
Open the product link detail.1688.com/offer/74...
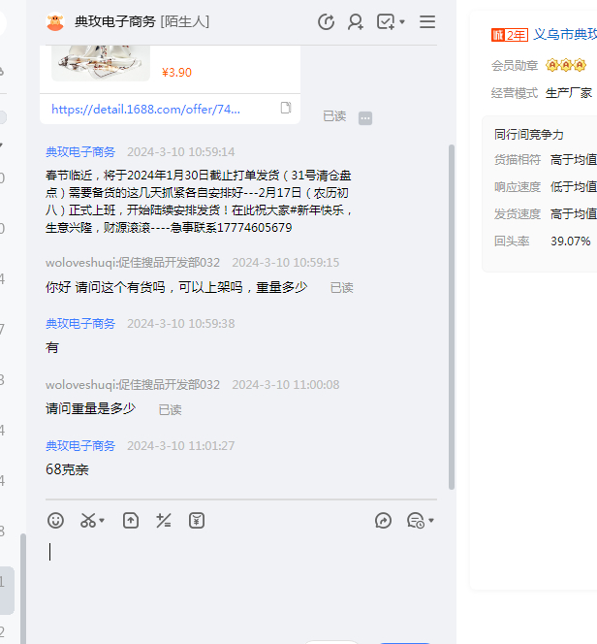[145, 110]
